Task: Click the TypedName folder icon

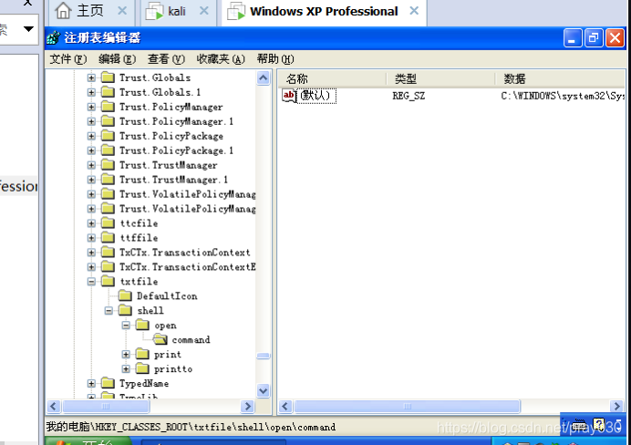Action: 108,383
